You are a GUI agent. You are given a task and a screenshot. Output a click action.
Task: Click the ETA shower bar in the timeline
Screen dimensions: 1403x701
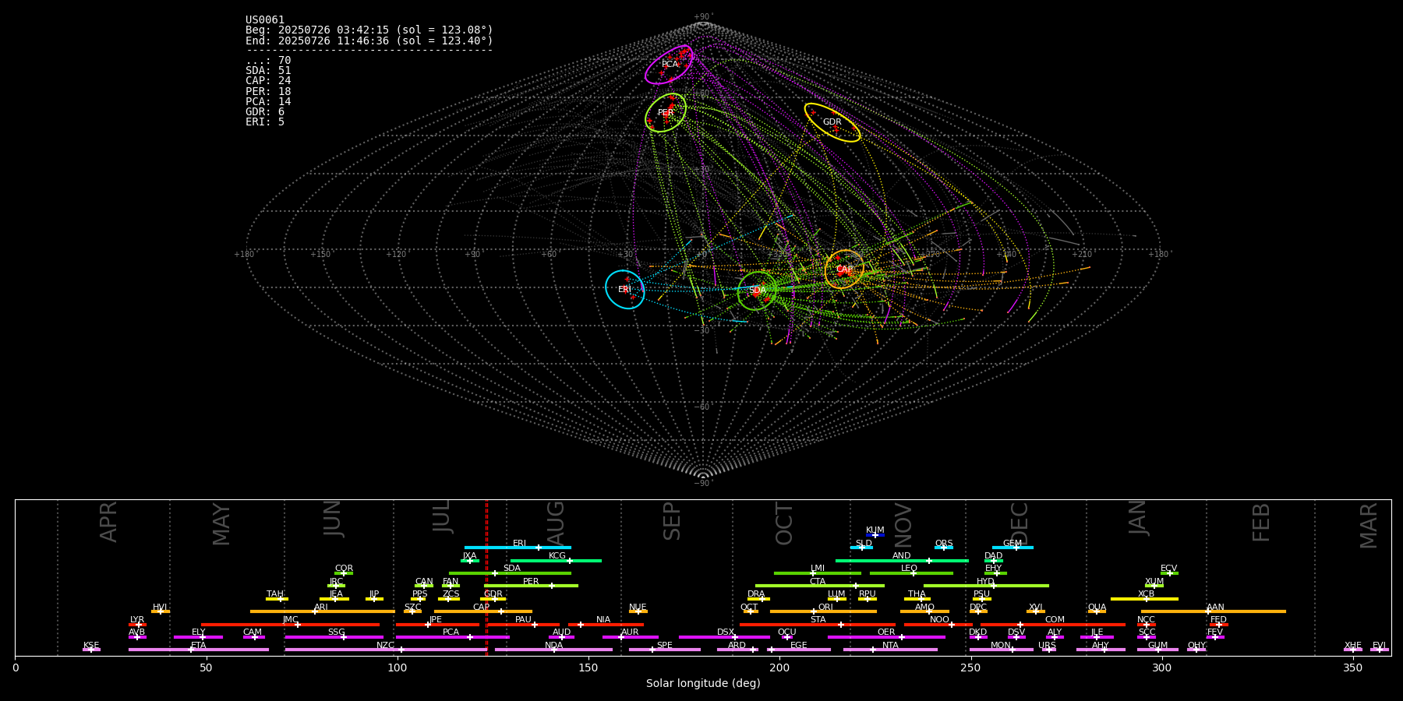tap(199, 650)
